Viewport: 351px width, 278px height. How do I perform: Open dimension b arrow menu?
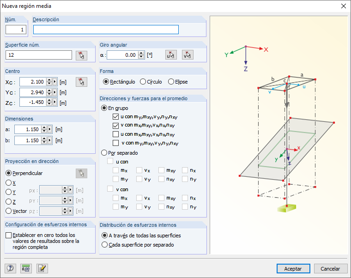(50, 140)
